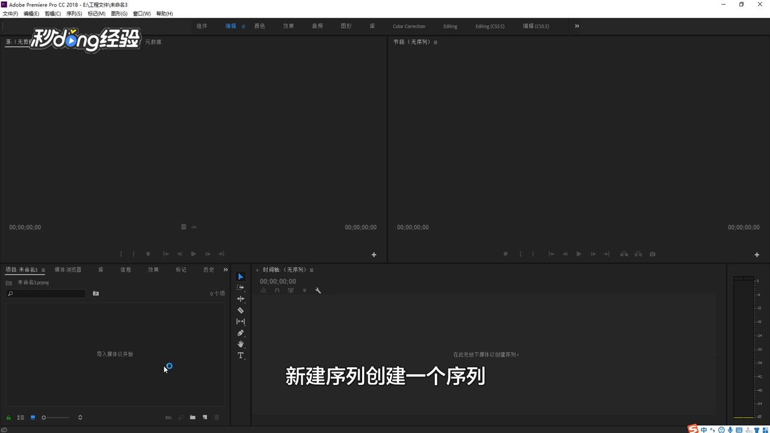
Task: Create New Bin folder icon
Action: [192, 417]
